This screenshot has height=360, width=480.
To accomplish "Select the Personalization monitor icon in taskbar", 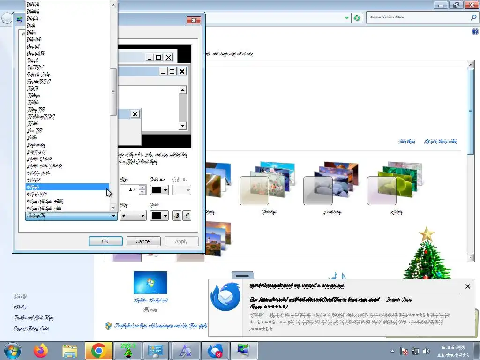I will 244,351.
